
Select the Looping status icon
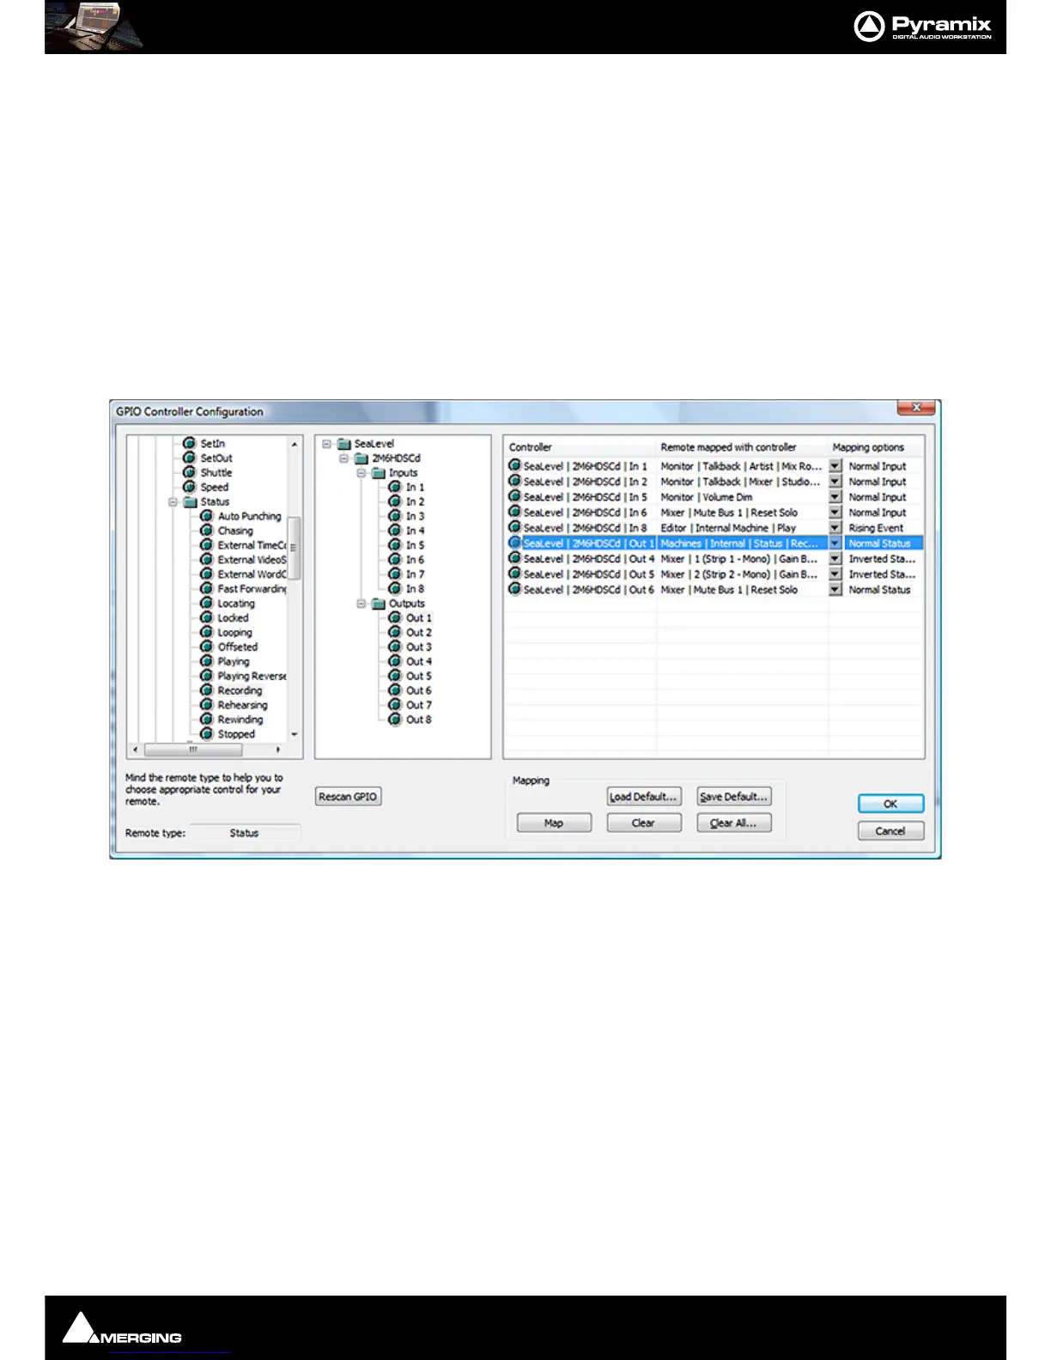[207, 632]
